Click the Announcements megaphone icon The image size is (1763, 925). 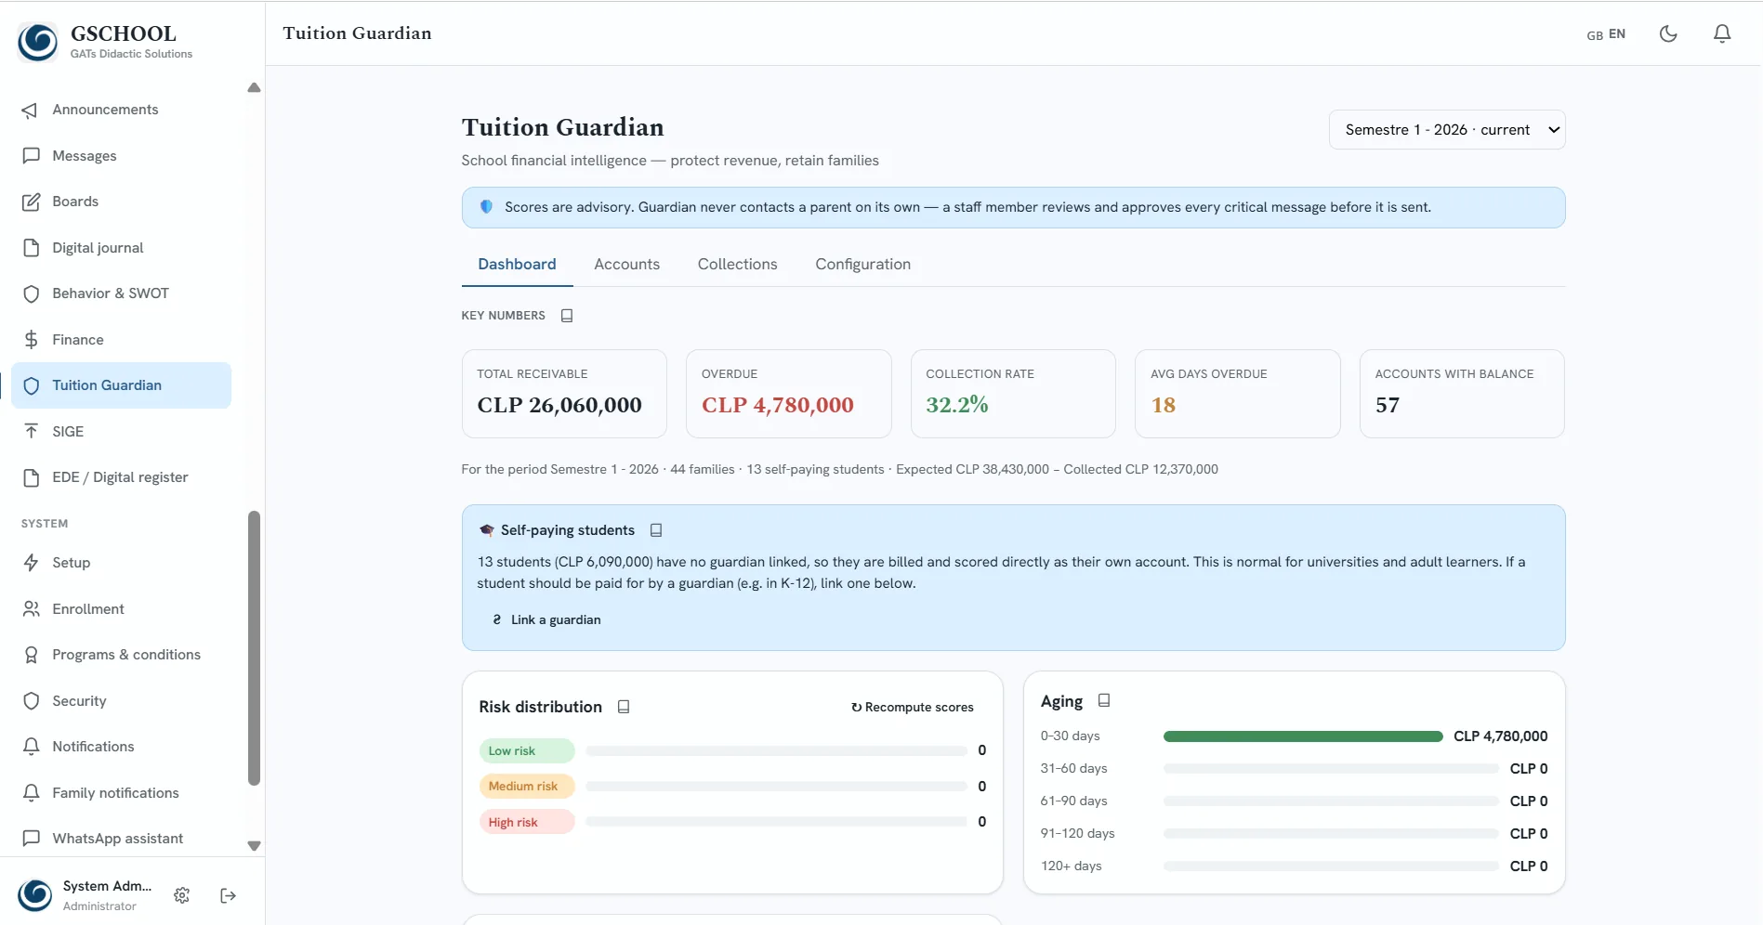31,110
